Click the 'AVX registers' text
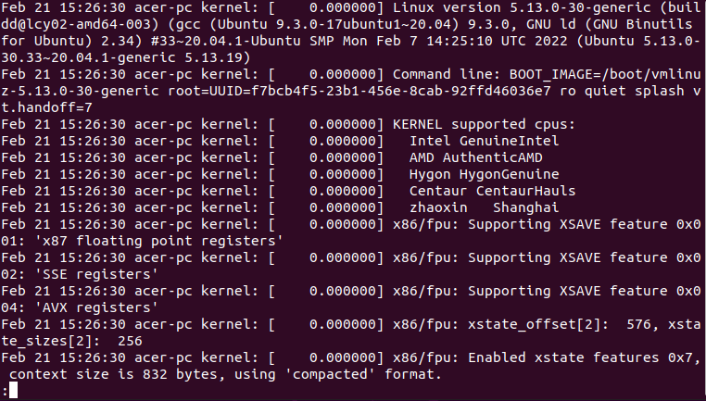 (x=96, y=307)
